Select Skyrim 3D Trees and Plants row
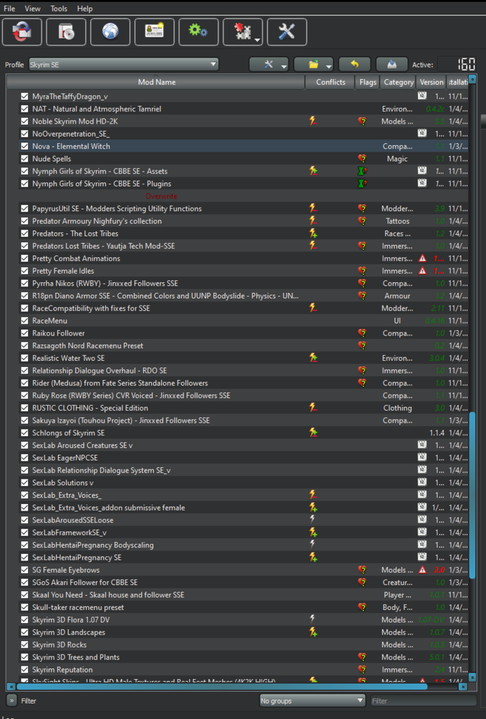 point(238,657)
